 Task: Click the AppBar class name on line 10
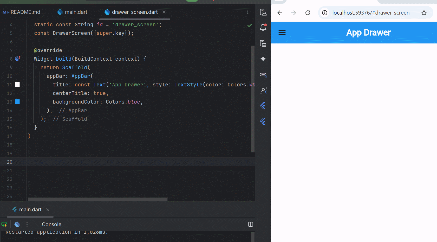81,76
